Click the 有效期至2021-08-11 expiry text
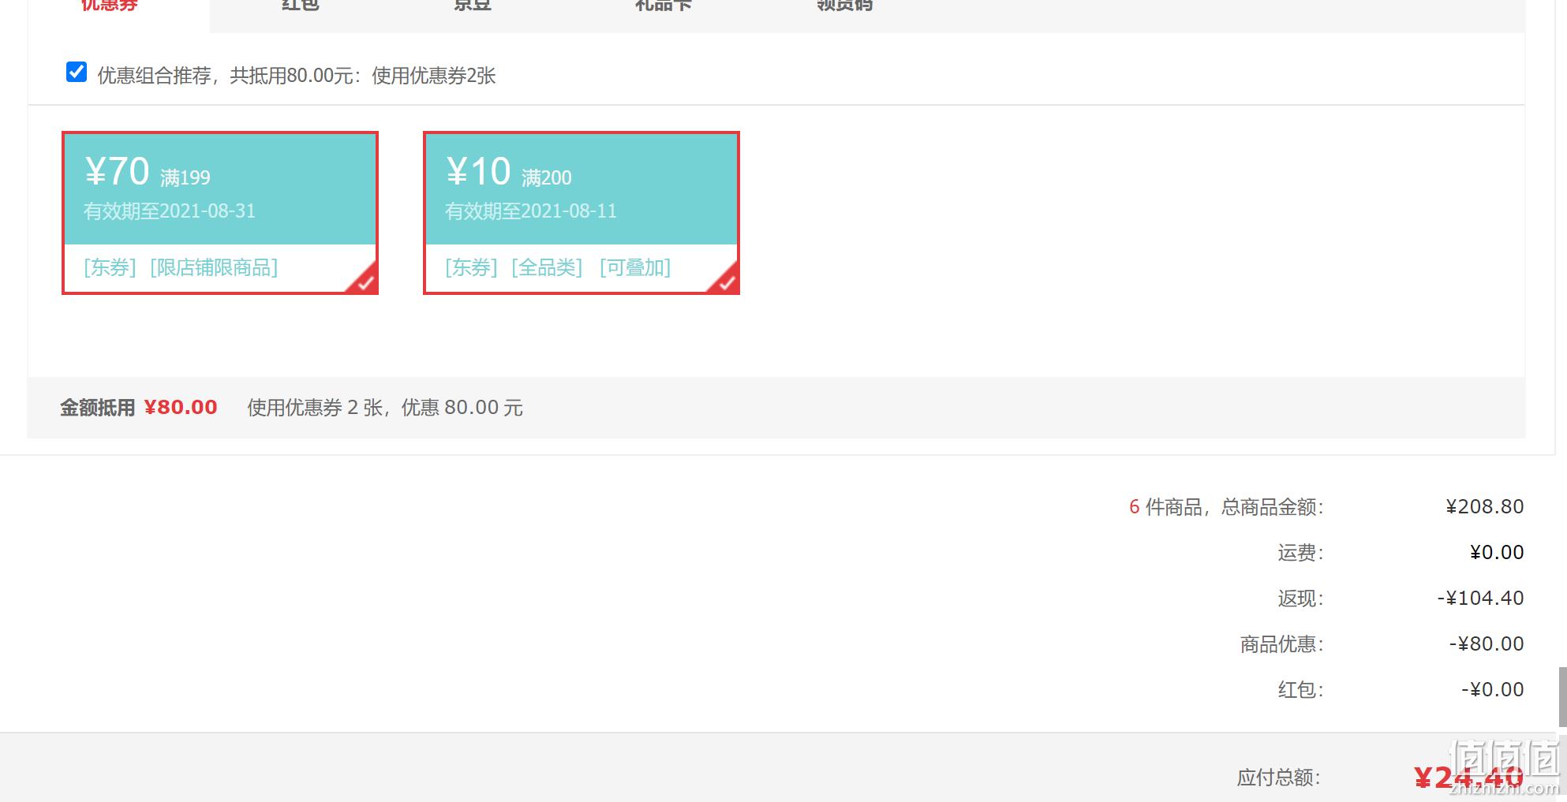The height and width of the screenshot is (802, 1567). click(531, 211)
